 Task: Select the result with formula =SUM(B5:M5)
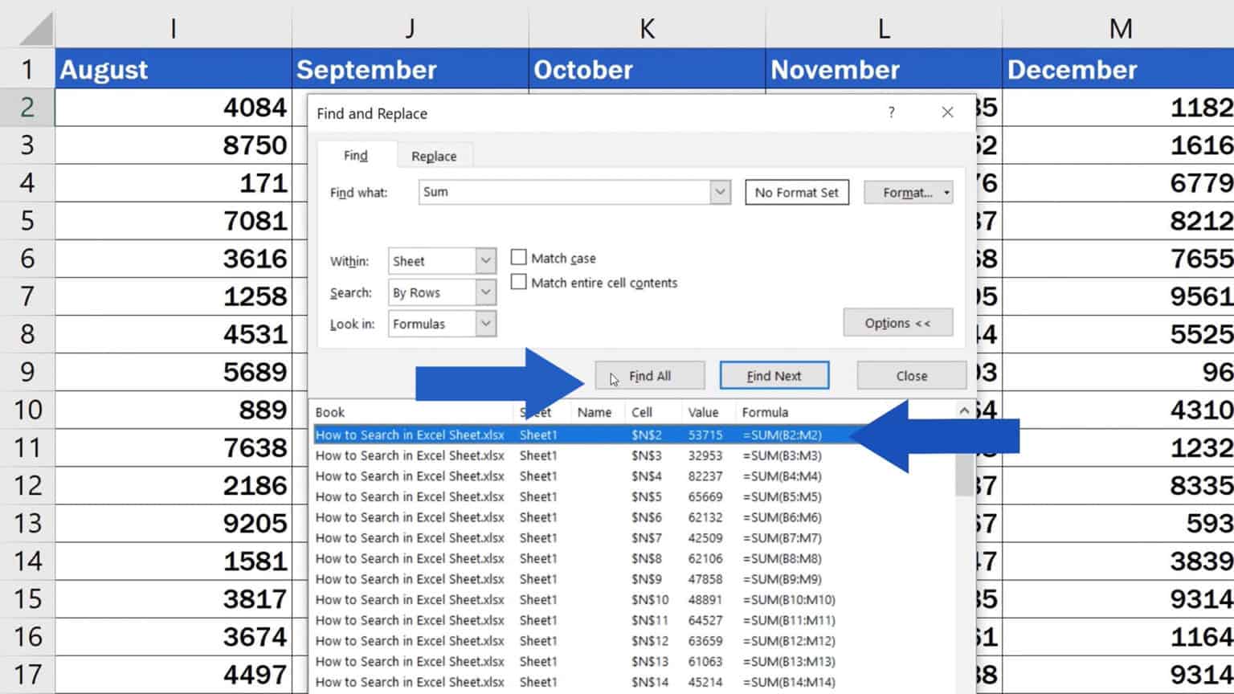coord(562,496)
